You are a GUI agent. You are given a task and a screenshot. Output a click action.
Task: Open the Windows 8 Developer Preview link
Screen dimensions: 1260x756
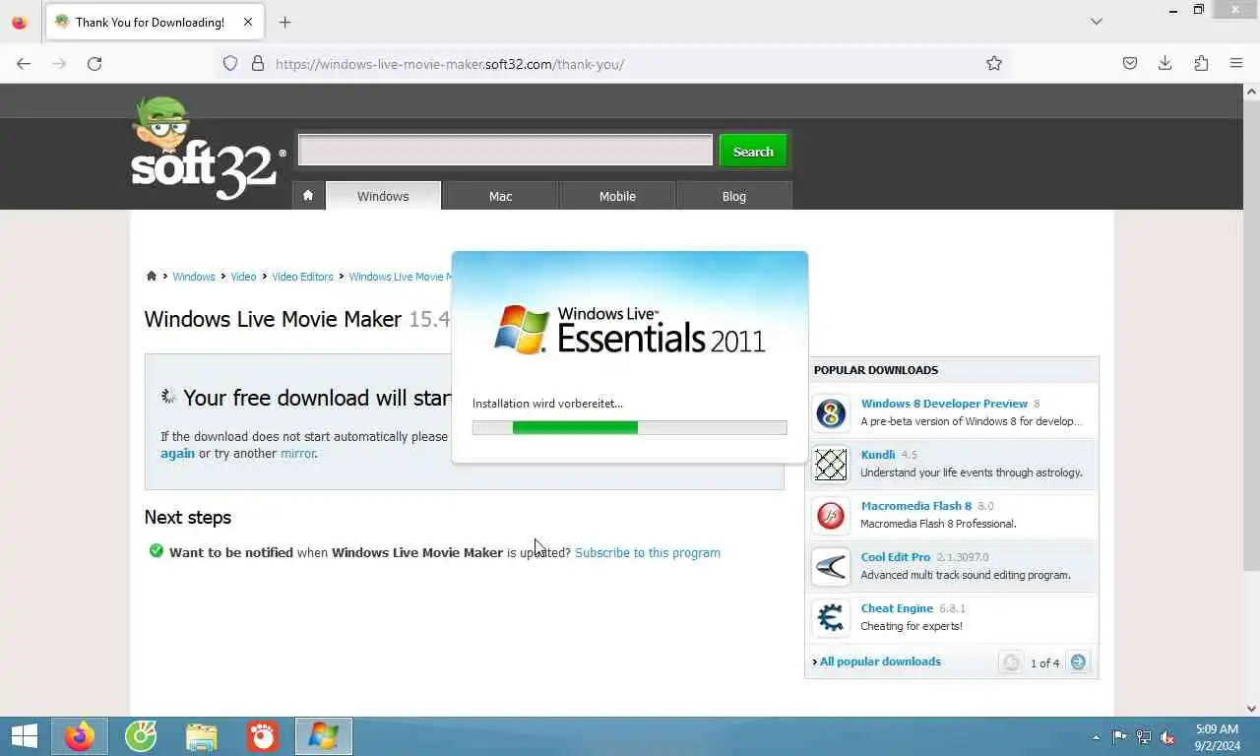(x=944, y=404)
